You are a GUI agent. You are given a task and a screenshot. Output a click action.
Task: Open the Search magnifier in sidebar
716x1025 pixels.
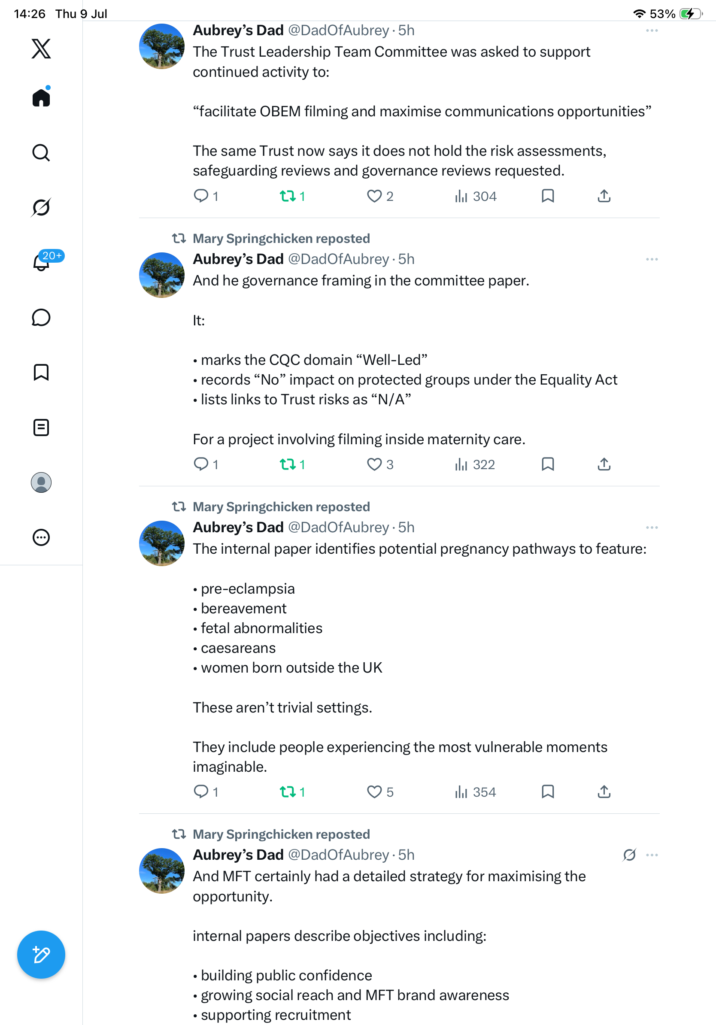click(x=41, y=153)
